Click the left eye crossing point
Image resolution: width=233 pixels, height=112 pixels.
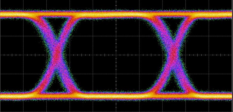pyautogui.click(x=57, y=55)
